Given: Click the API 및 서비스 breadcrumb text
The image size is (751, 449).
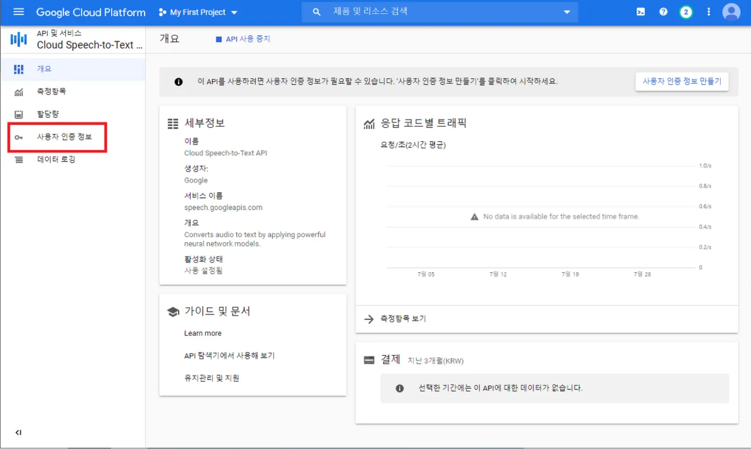Looking at the screenshot, I should pos(59,33).
